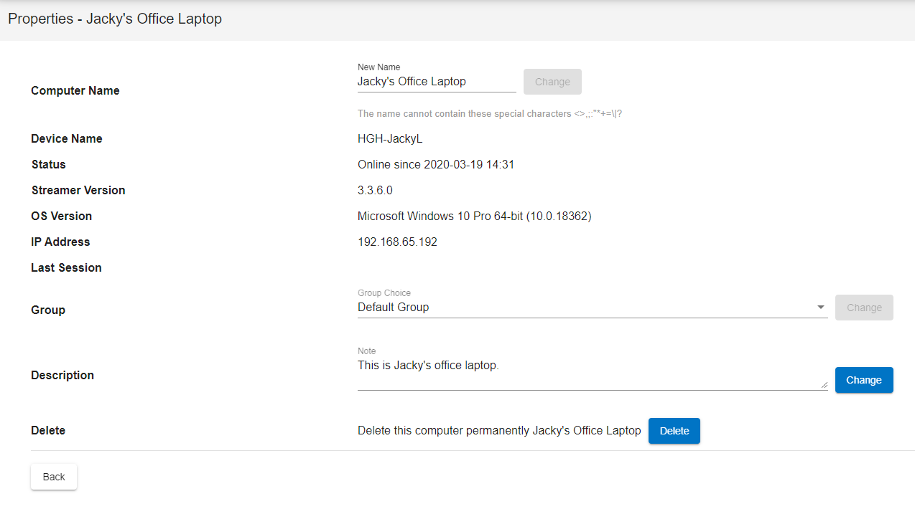Viewport: 915px width, 509px height.
Task: Click the OS Version label
Action: tap(62, 216)
